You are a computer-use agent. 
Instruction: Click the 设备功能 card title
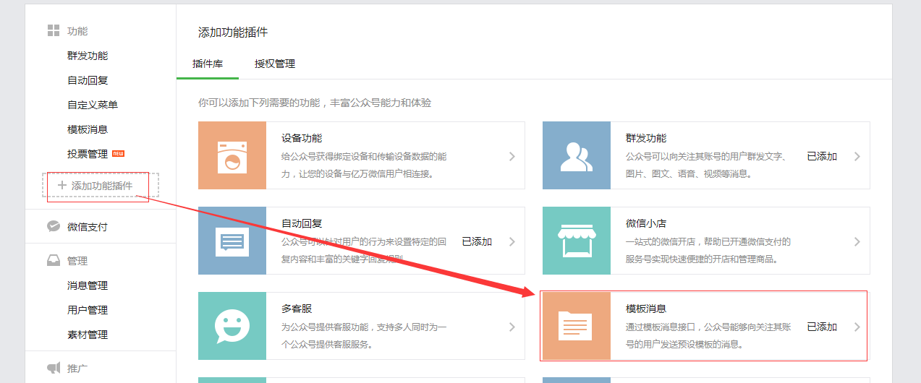(x=302, y=138)
